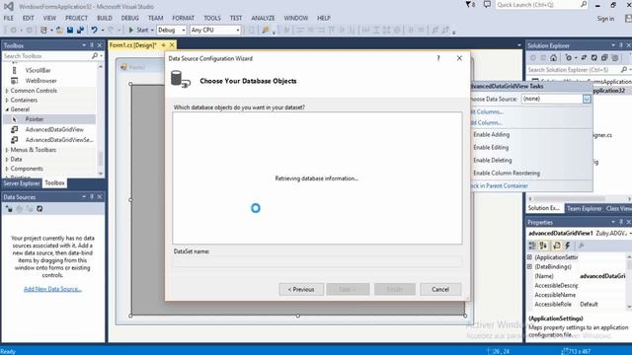
Task: Open the FORMAT menu
Action: click(x=183, y=18)
